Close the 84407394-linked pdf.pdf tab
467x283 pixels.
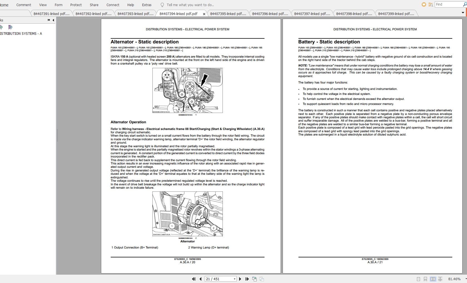click(204, 14)
